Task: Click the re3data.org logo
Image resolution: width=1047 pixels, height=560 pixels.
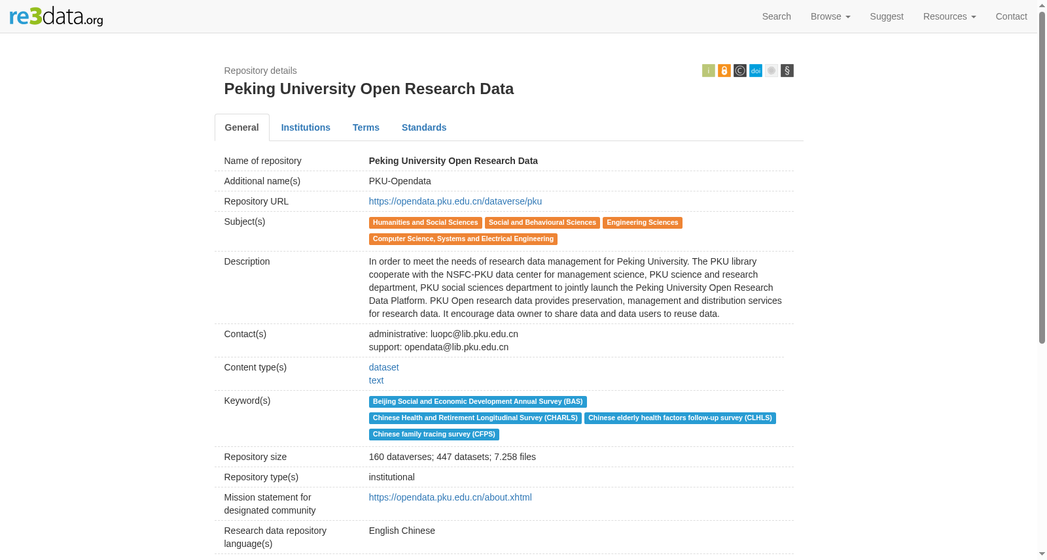Action: tap(56, 16)
